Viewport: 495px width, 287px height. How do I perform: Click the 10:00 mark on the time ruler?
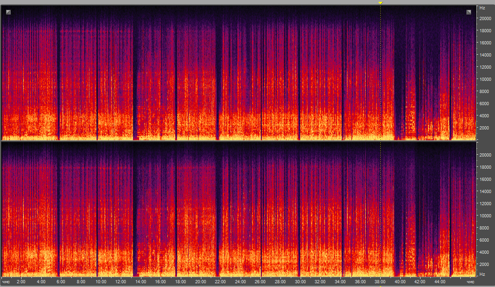tap(101, 282)
